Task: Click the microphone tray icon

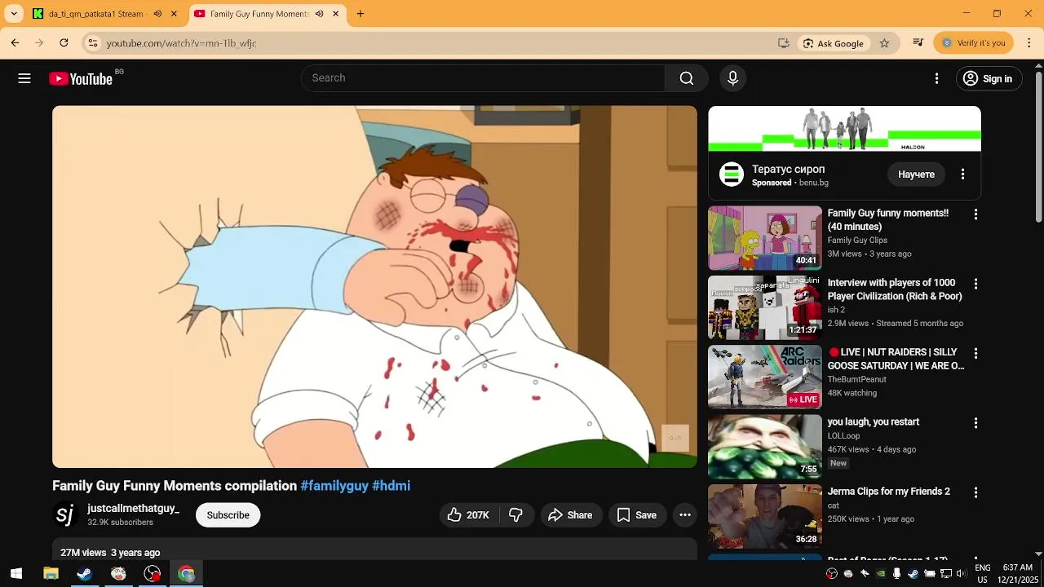Action: coord(897,574)
